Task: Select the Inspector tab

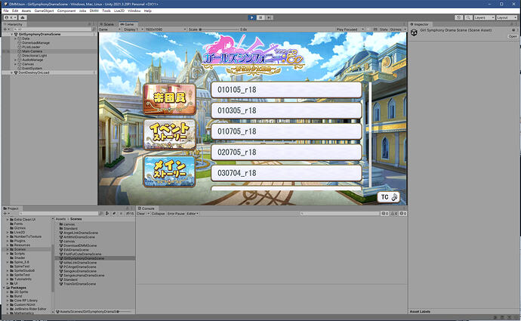Action: pyautogui.click(x=420, y=24)
